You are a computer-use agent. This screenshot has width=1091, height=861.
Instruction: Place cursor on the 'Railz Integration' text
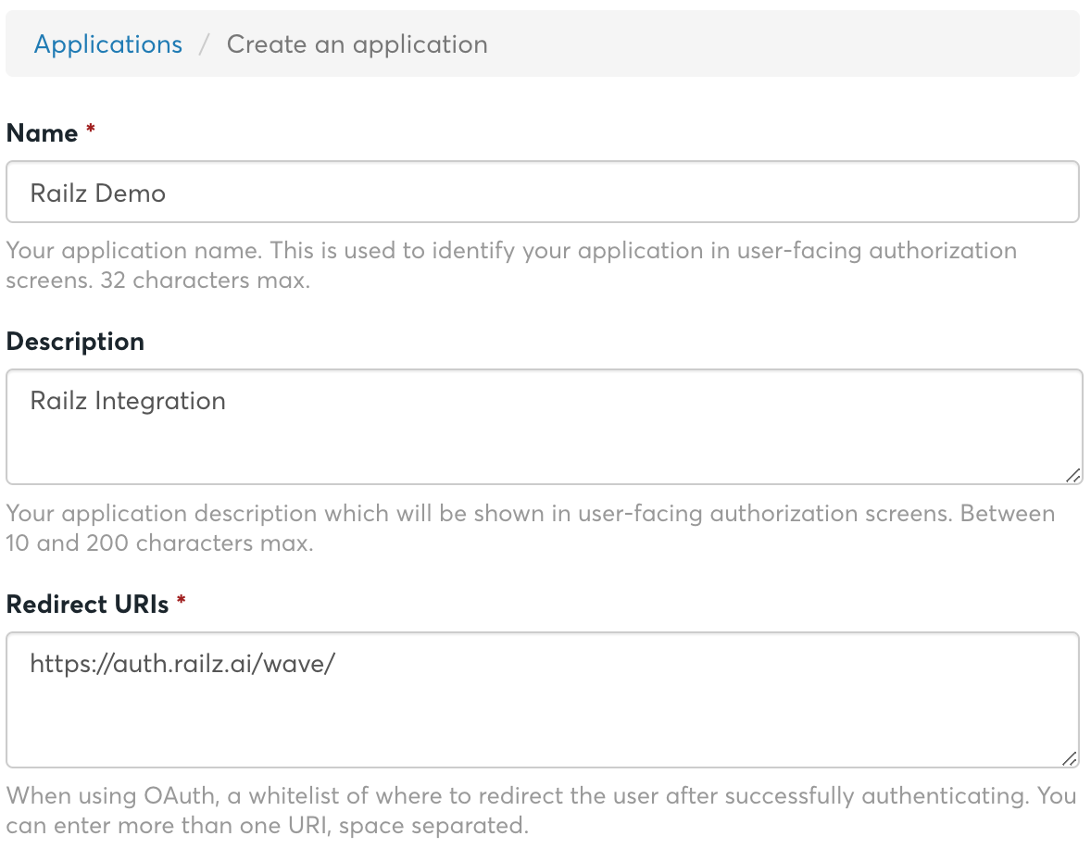[128, 401]
